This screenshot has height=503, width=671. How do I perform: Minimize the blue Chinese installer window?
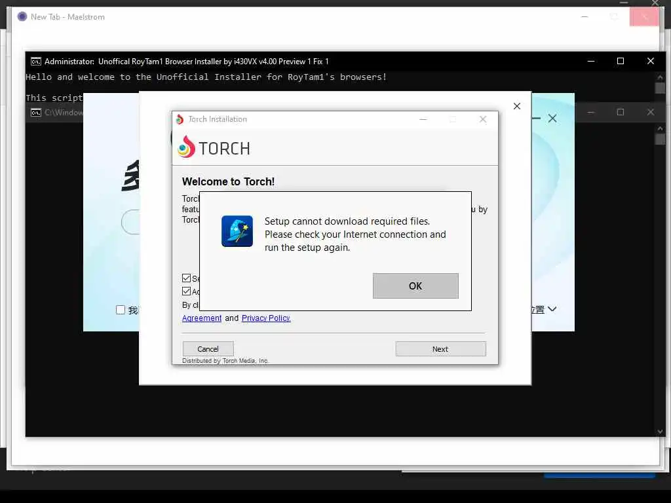click(536, 118)
